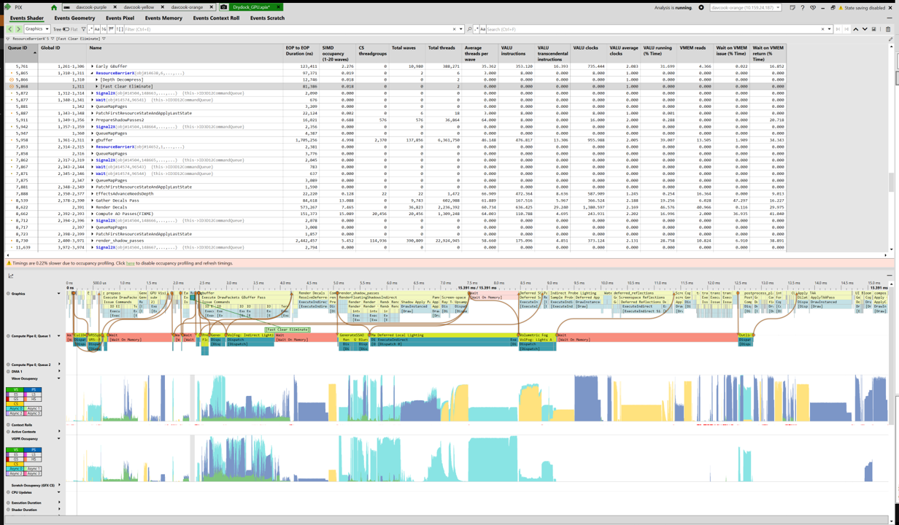899x525 pixels.
Task: Switch to Events Geometry tab
Action: (x=74, y=18)
